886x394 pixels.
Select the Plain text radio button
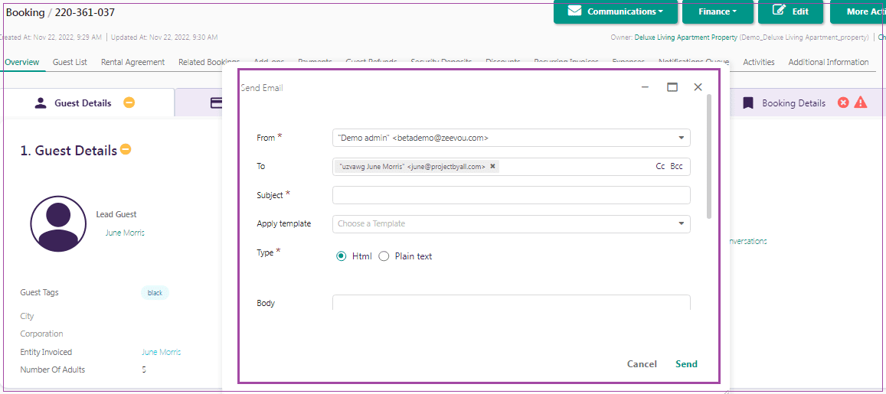point(384,256)
